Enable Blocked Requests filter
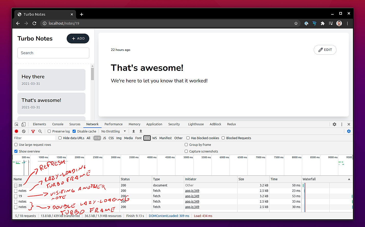Image resolution: width=365 pixels, height=227 pixels. (x=223, y=138)
